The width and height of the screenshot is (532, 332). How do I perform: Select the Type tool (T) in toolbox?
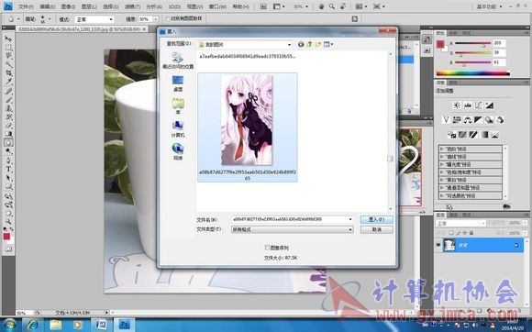[8, 169]
